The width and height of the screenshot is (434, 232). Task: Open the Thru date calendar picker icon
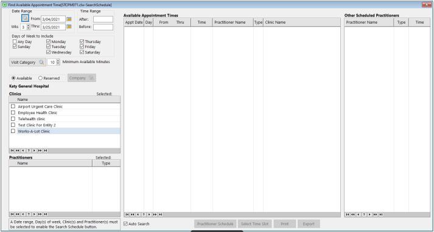tap(69, 27)
